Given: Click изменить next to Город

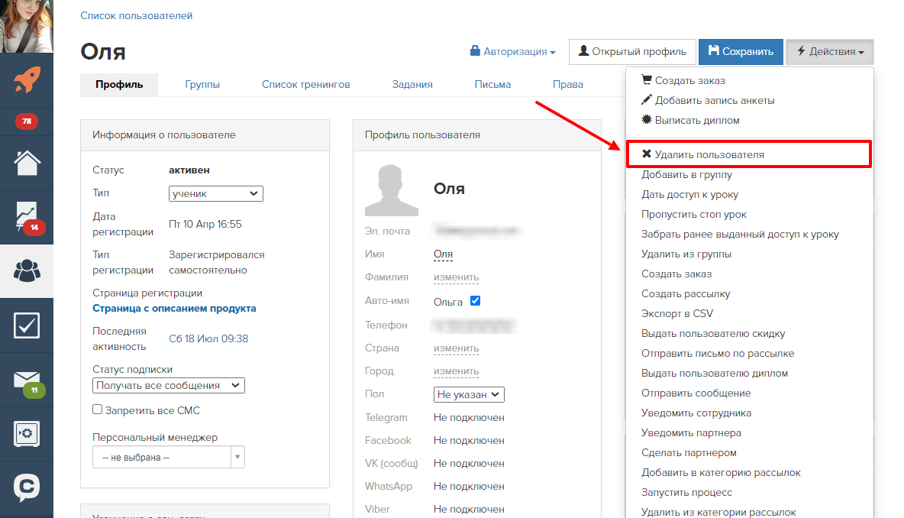Looking at the screenshot, I should click(456, 371).
